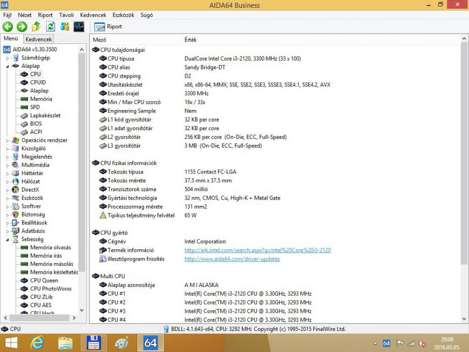Collapse the Alaplap tree node
This screenshot has height=352, width=469.
(7, 66)
